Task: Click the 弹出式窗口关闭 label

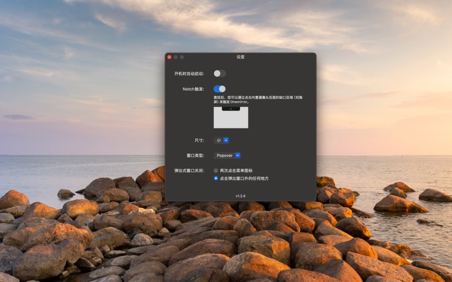Action: pyautogui.click(x=189, y=170)
